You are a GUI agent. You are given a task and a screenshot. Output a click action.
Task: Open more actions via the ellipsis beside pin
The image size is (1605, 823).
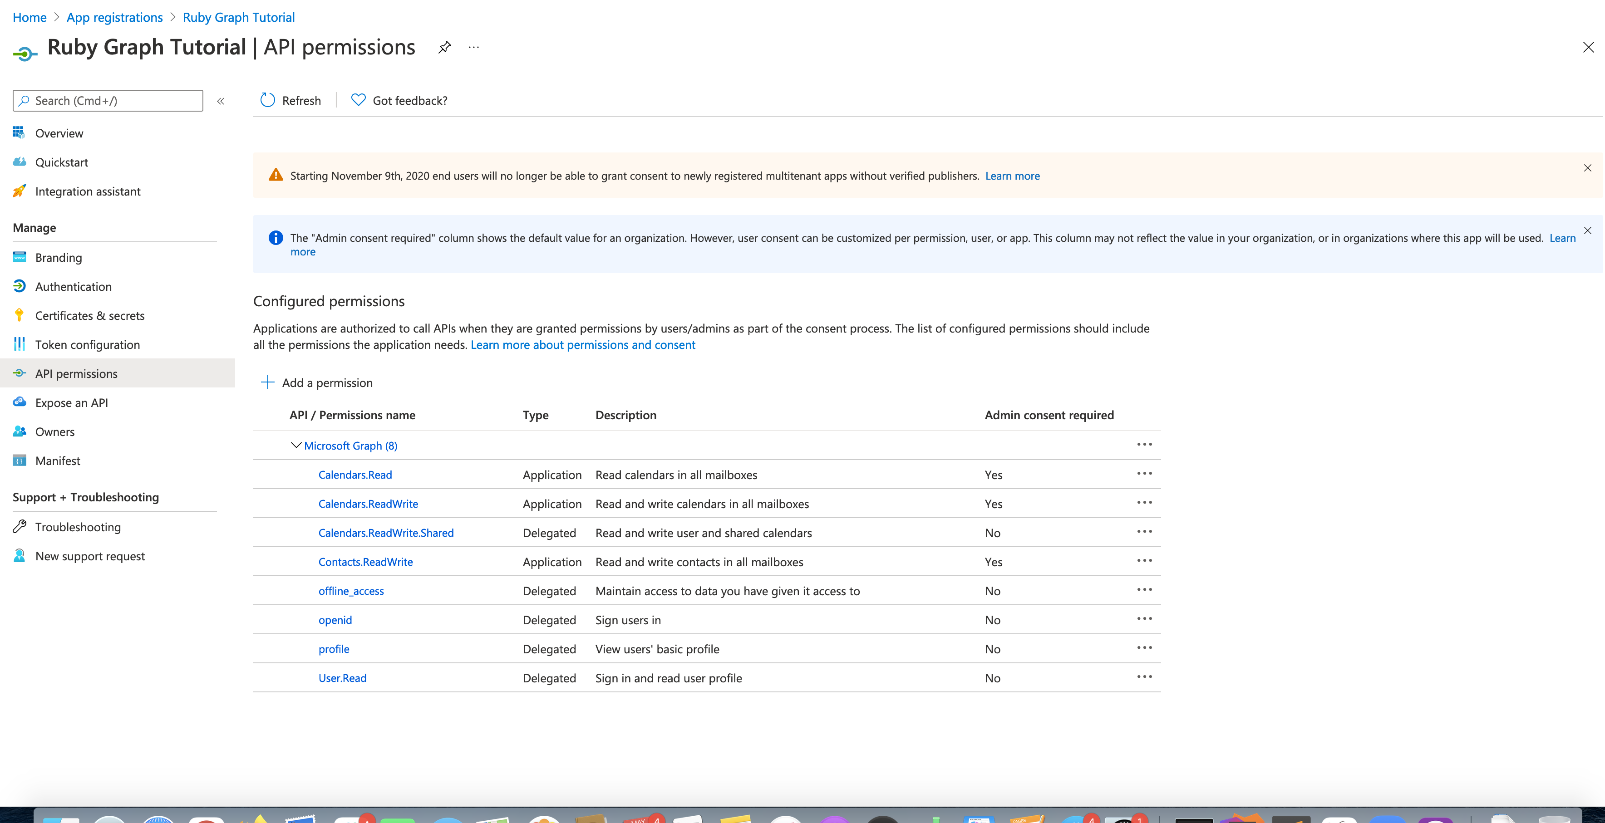click(473, 47)
